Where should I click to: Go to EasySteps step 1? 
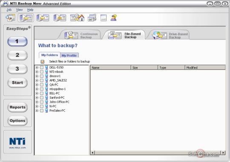pos(17,41)
